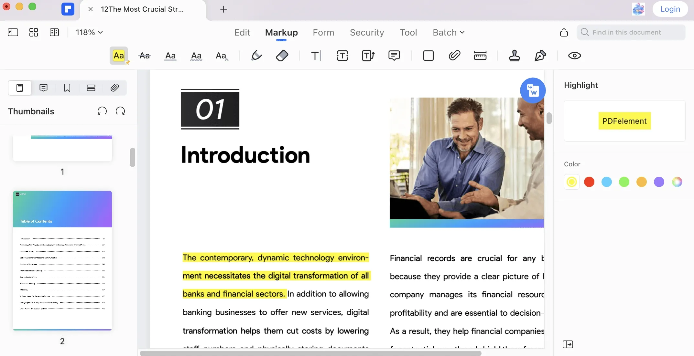Expand the Batch menu
The image size is (694, 356).
449,32
